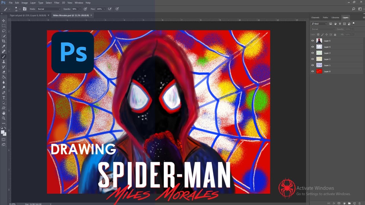The image size is (365, 205).
Task: Select the Hand tool
Action: tap(4, 113)
